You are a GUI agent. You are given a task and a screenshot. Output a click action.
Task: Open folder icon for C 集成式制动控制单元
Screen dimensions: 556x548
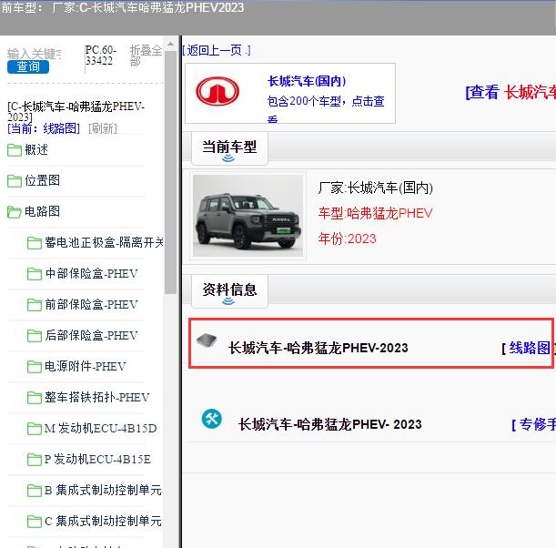tap(35, 522)
